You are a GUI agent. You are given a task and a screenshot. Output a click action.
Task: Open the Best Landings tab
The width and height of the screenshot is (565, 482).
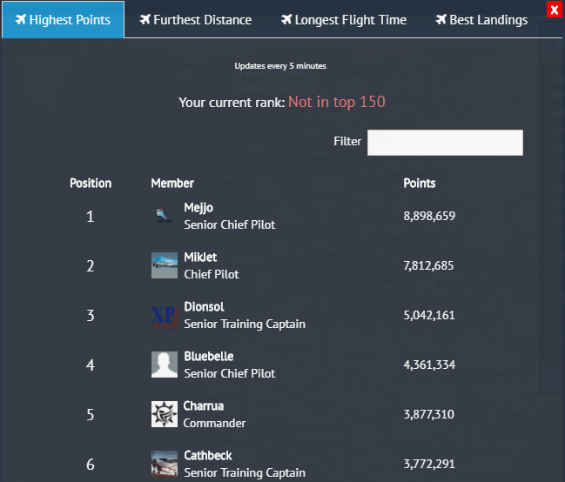481,20
